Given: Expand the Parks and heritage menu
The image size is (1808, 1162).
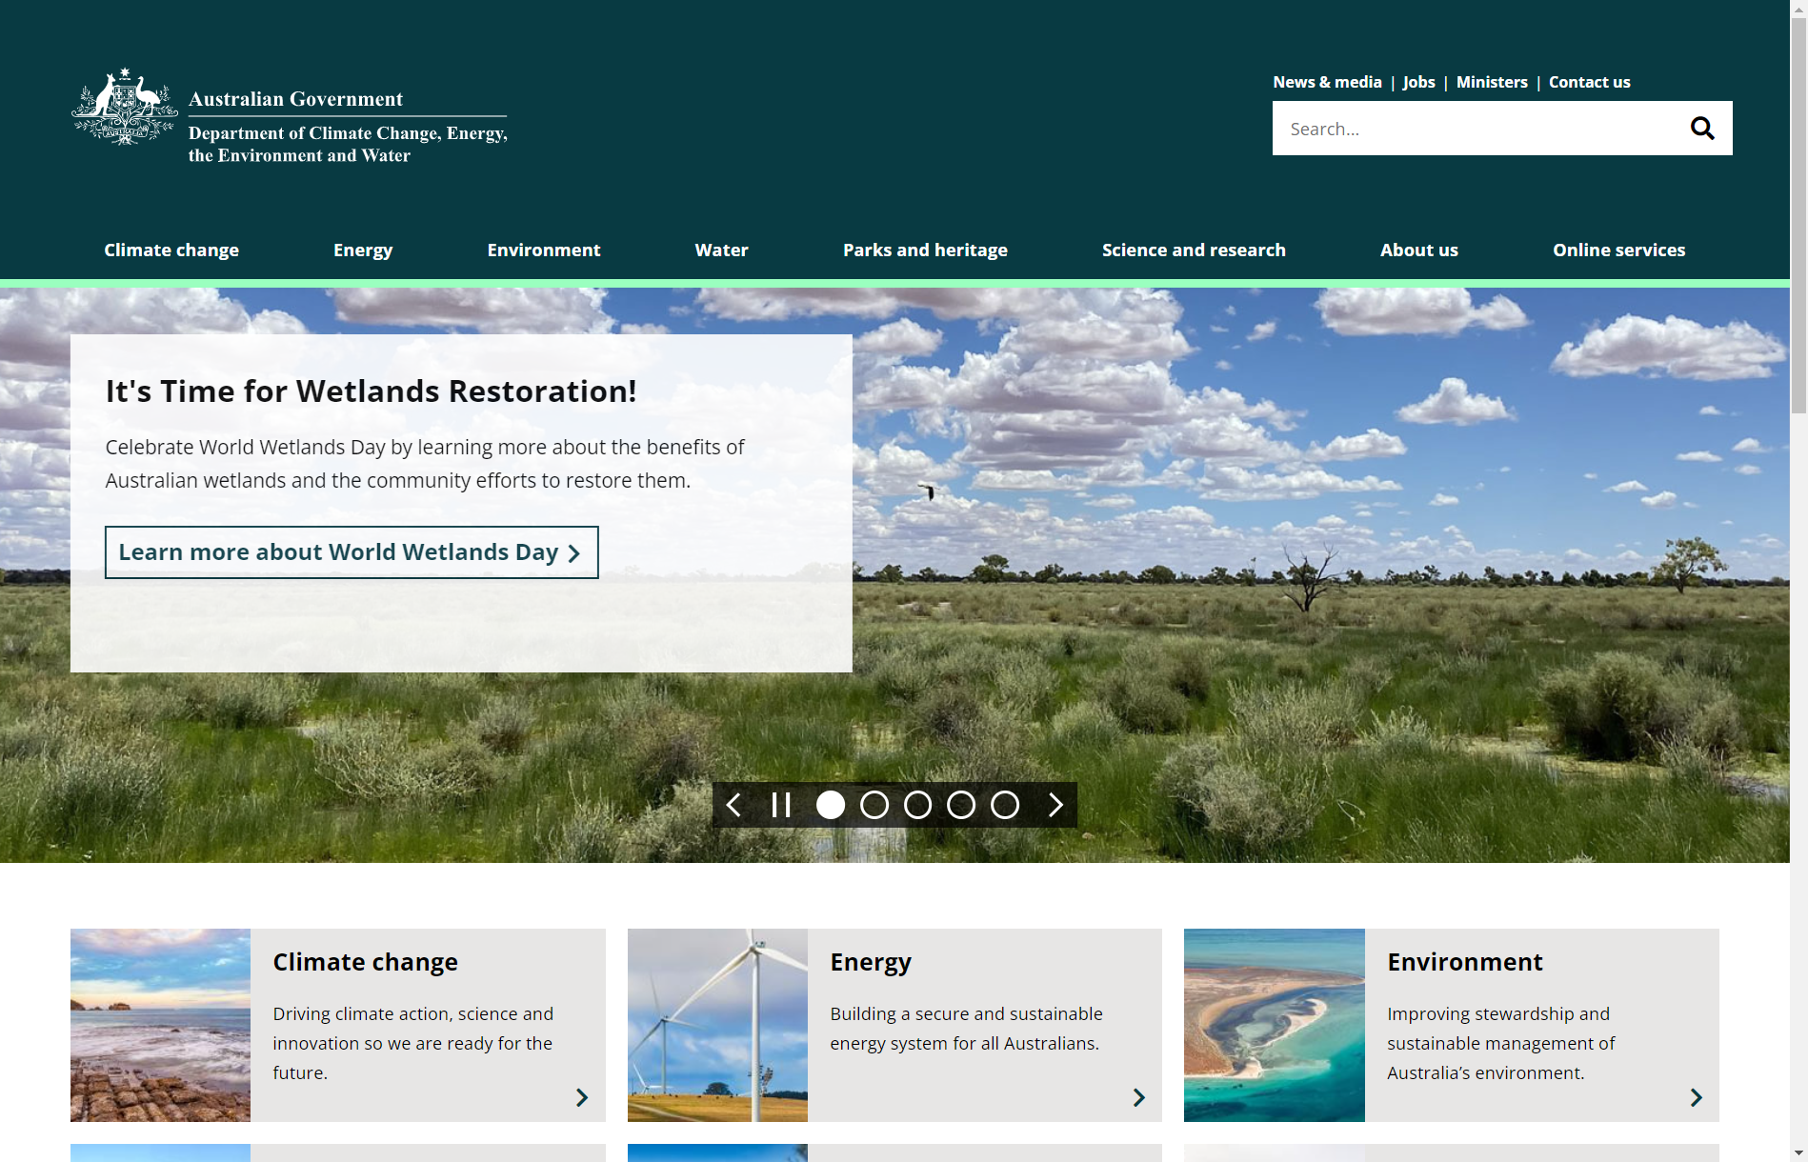Looking at the screenshot, I should (x=924, y=250).
